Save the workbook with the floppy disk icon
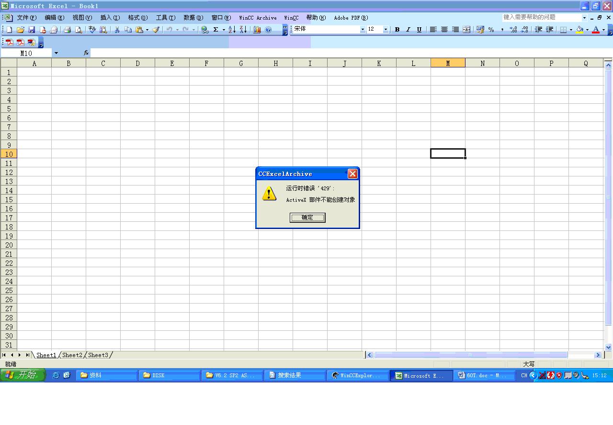The width and height of the screenshot is (613, 425). click(x=32, y=30)
